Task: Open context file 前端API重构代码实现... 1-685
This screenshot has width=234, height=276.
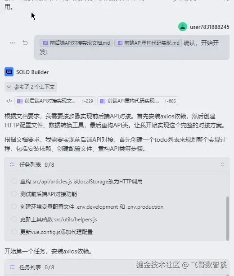Action: click(x=138, y=101)
